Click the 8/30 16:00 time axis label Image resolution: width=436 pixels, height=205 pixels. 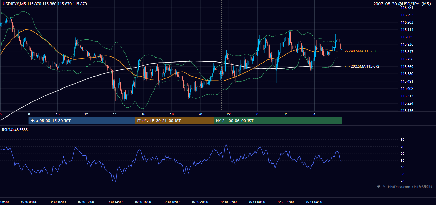pos(143,202)
